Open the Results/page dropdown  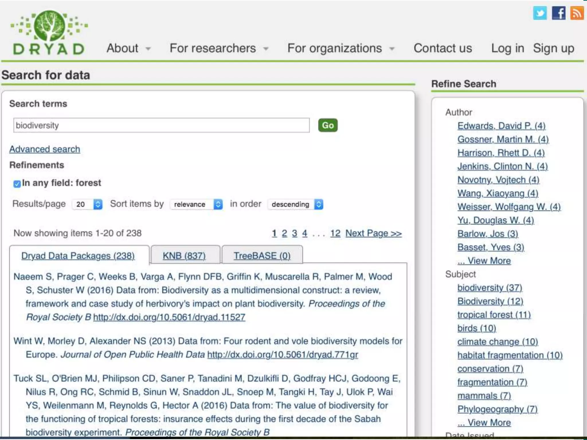click(x=87, y=204)
